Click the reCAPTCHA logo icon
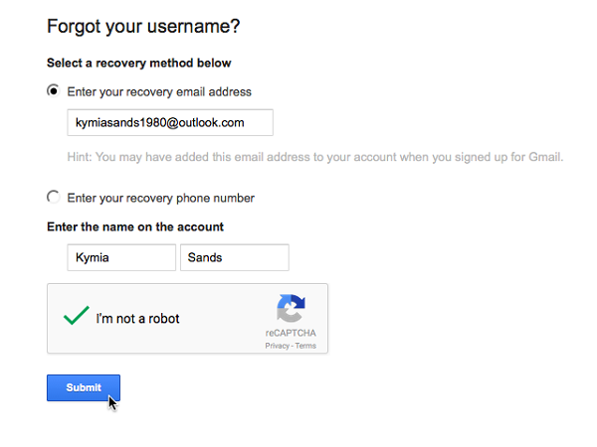 (291, 309)
